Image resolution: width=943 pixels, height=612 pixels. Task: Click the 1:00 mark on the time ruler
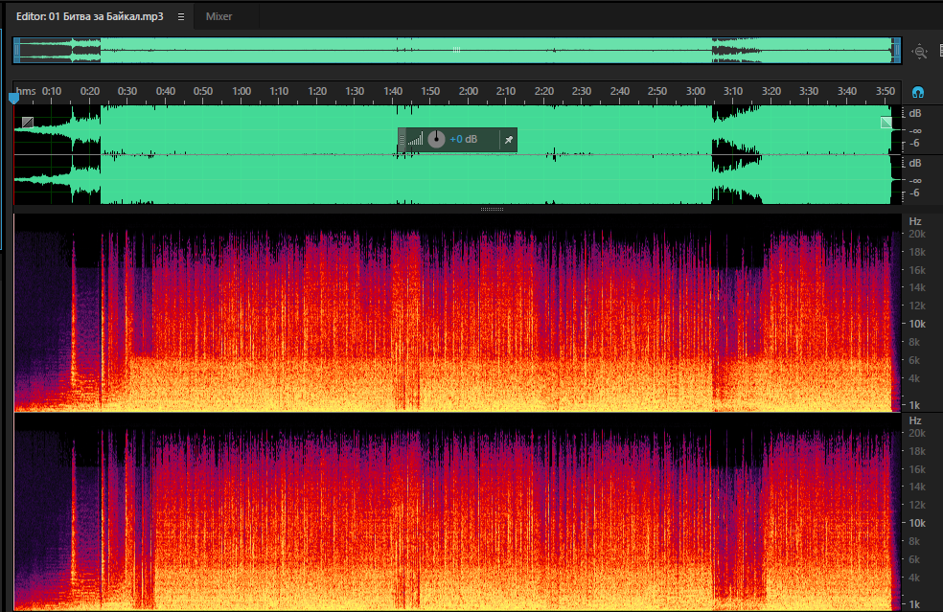tap(241, 91)
